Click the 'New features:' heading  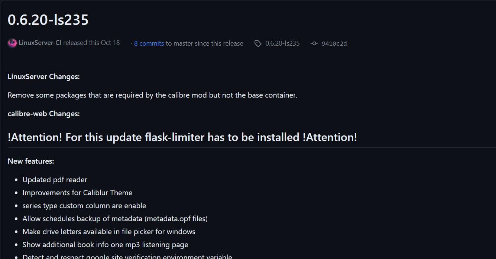click(31, 161)
